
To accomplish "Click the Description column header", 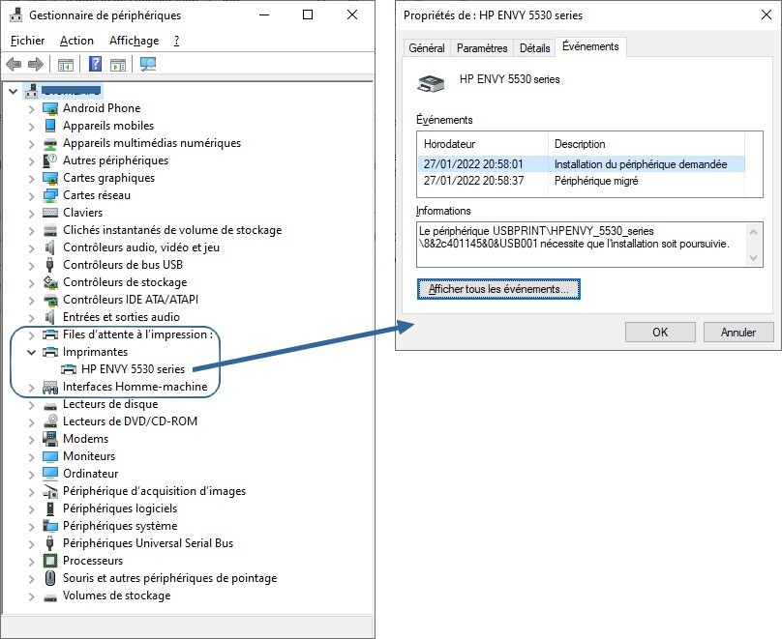I will [x=647, y=144].
